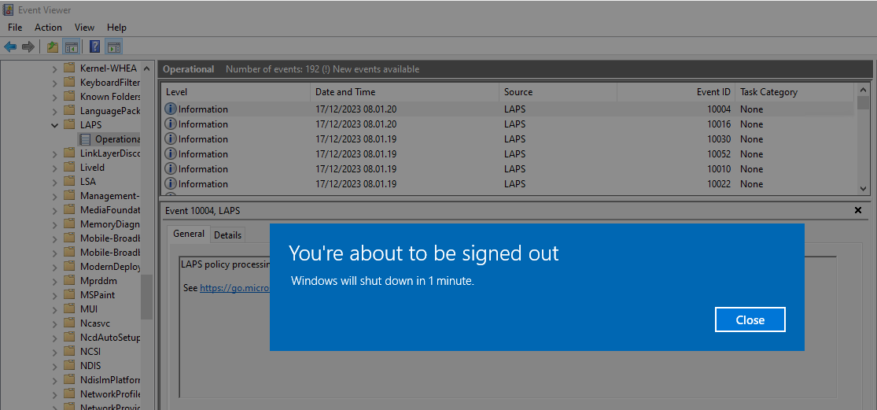Click the event list scroll down arrow
The width and height of the screenshot is (877, 410).
click(863, 189)
